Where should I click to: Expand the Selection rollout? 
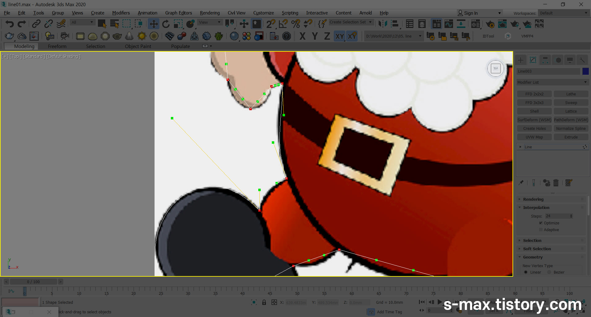pos(551,240)
